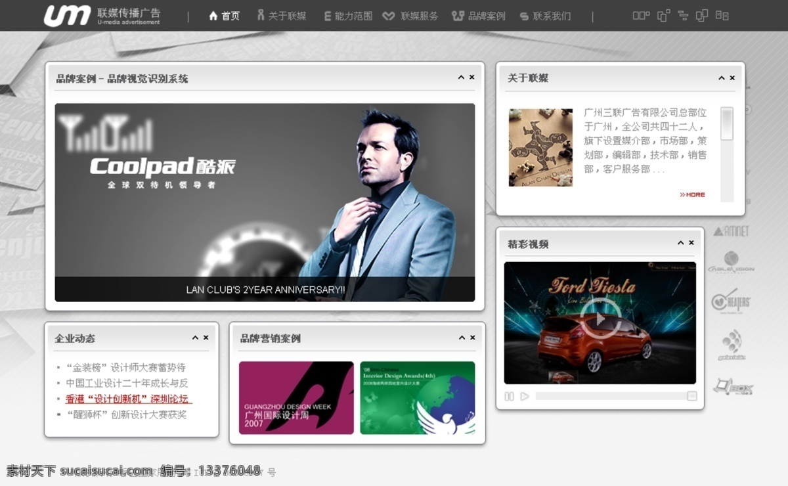788x486 pixels.
Task: Select the overlapping windows layout icon
Action: pos(702,15)
